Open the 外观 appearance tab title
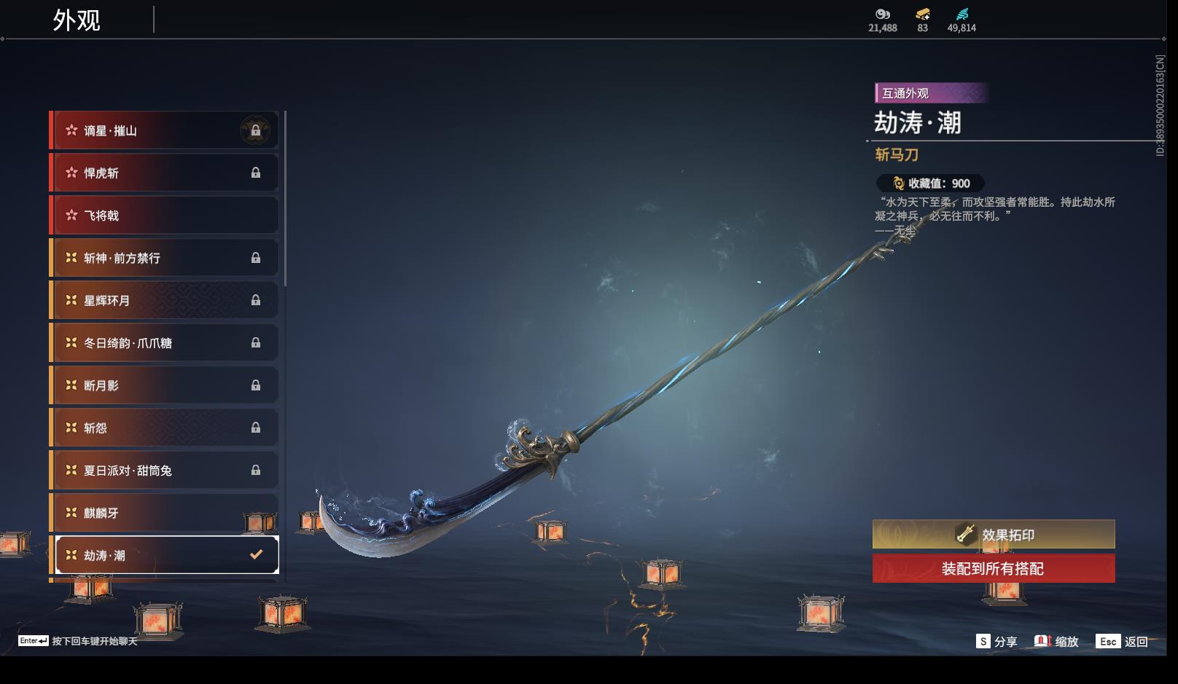1178x684 pixels. [x=76, y=20]
